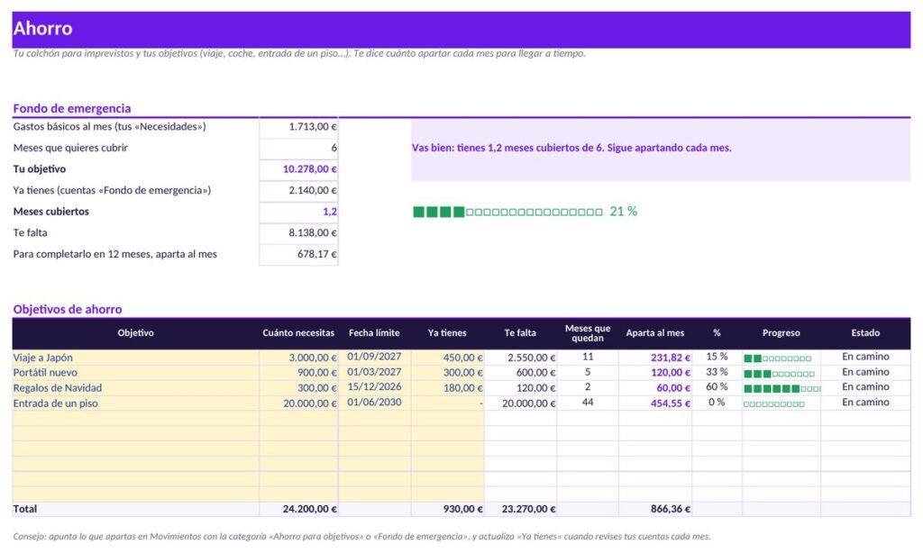
Task: Click the Progreso column header
Action: pos(781,333)
